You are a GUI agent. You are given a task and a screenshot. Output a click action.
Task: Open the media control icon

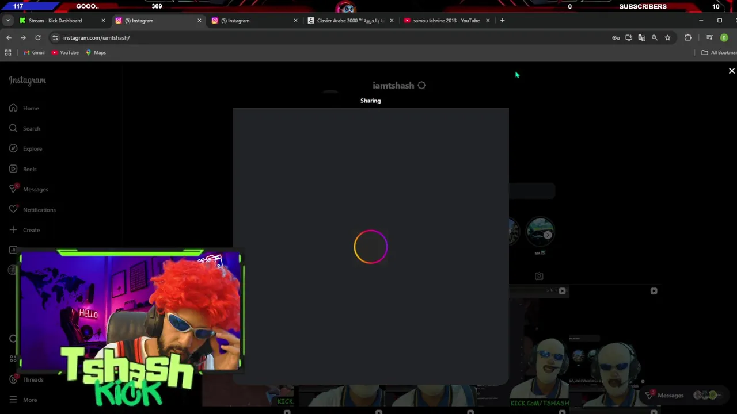(x=709, y=37)
